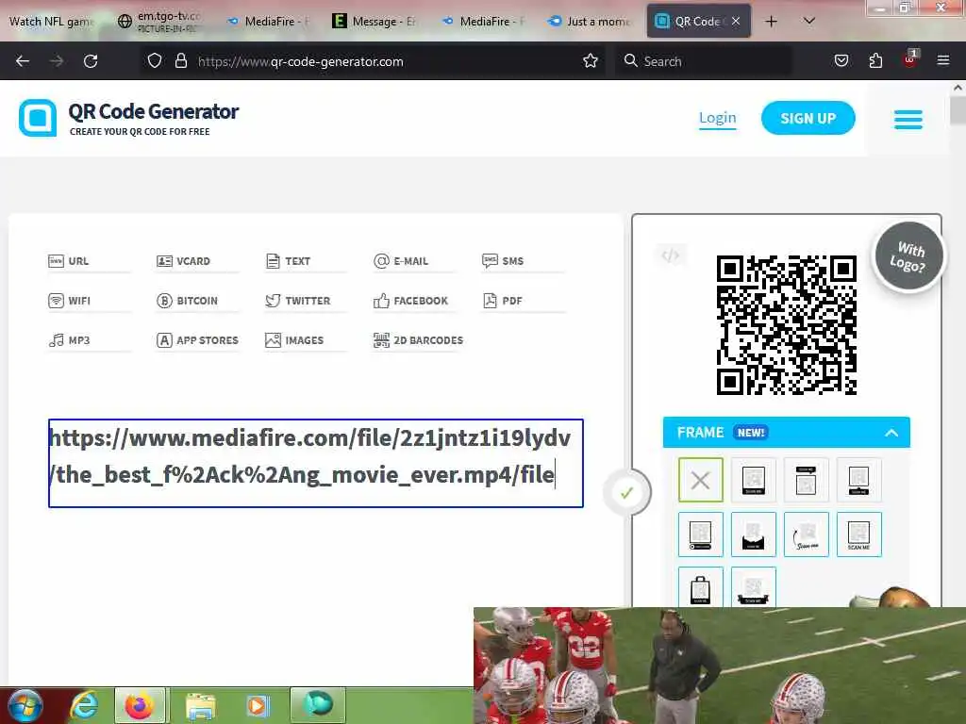966x724 pixels.
Task: Switch to Watch NFL game tab
Action: [52, 22]
